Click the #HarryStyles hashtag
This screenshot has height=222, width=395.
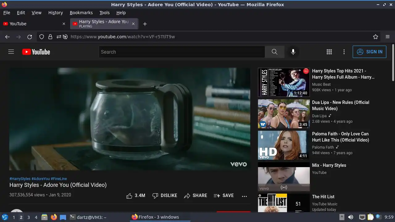click(20, 179)
